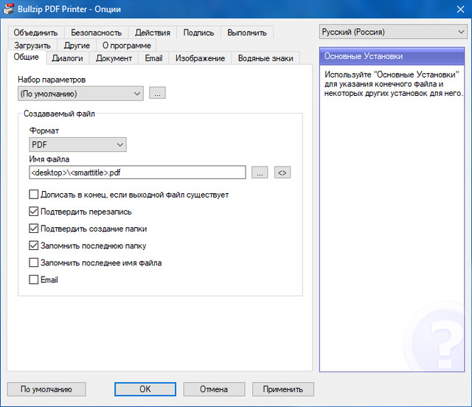Open the language dropdown 'Русский (Россия)'
Screen dimensions: 472x407
click(x=392, y=32)
